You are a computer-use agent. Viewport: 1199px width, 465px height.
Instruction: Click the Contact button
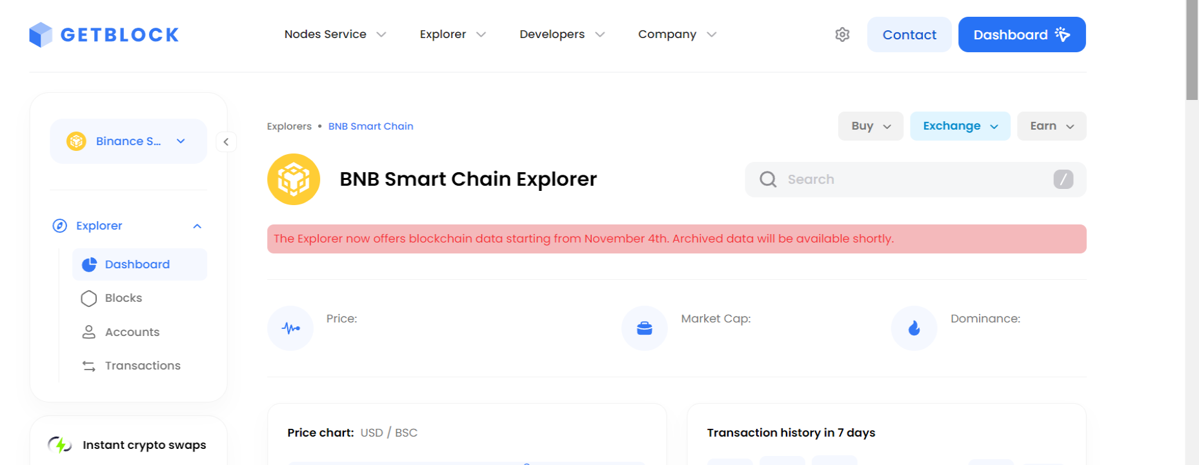point(909,35)
